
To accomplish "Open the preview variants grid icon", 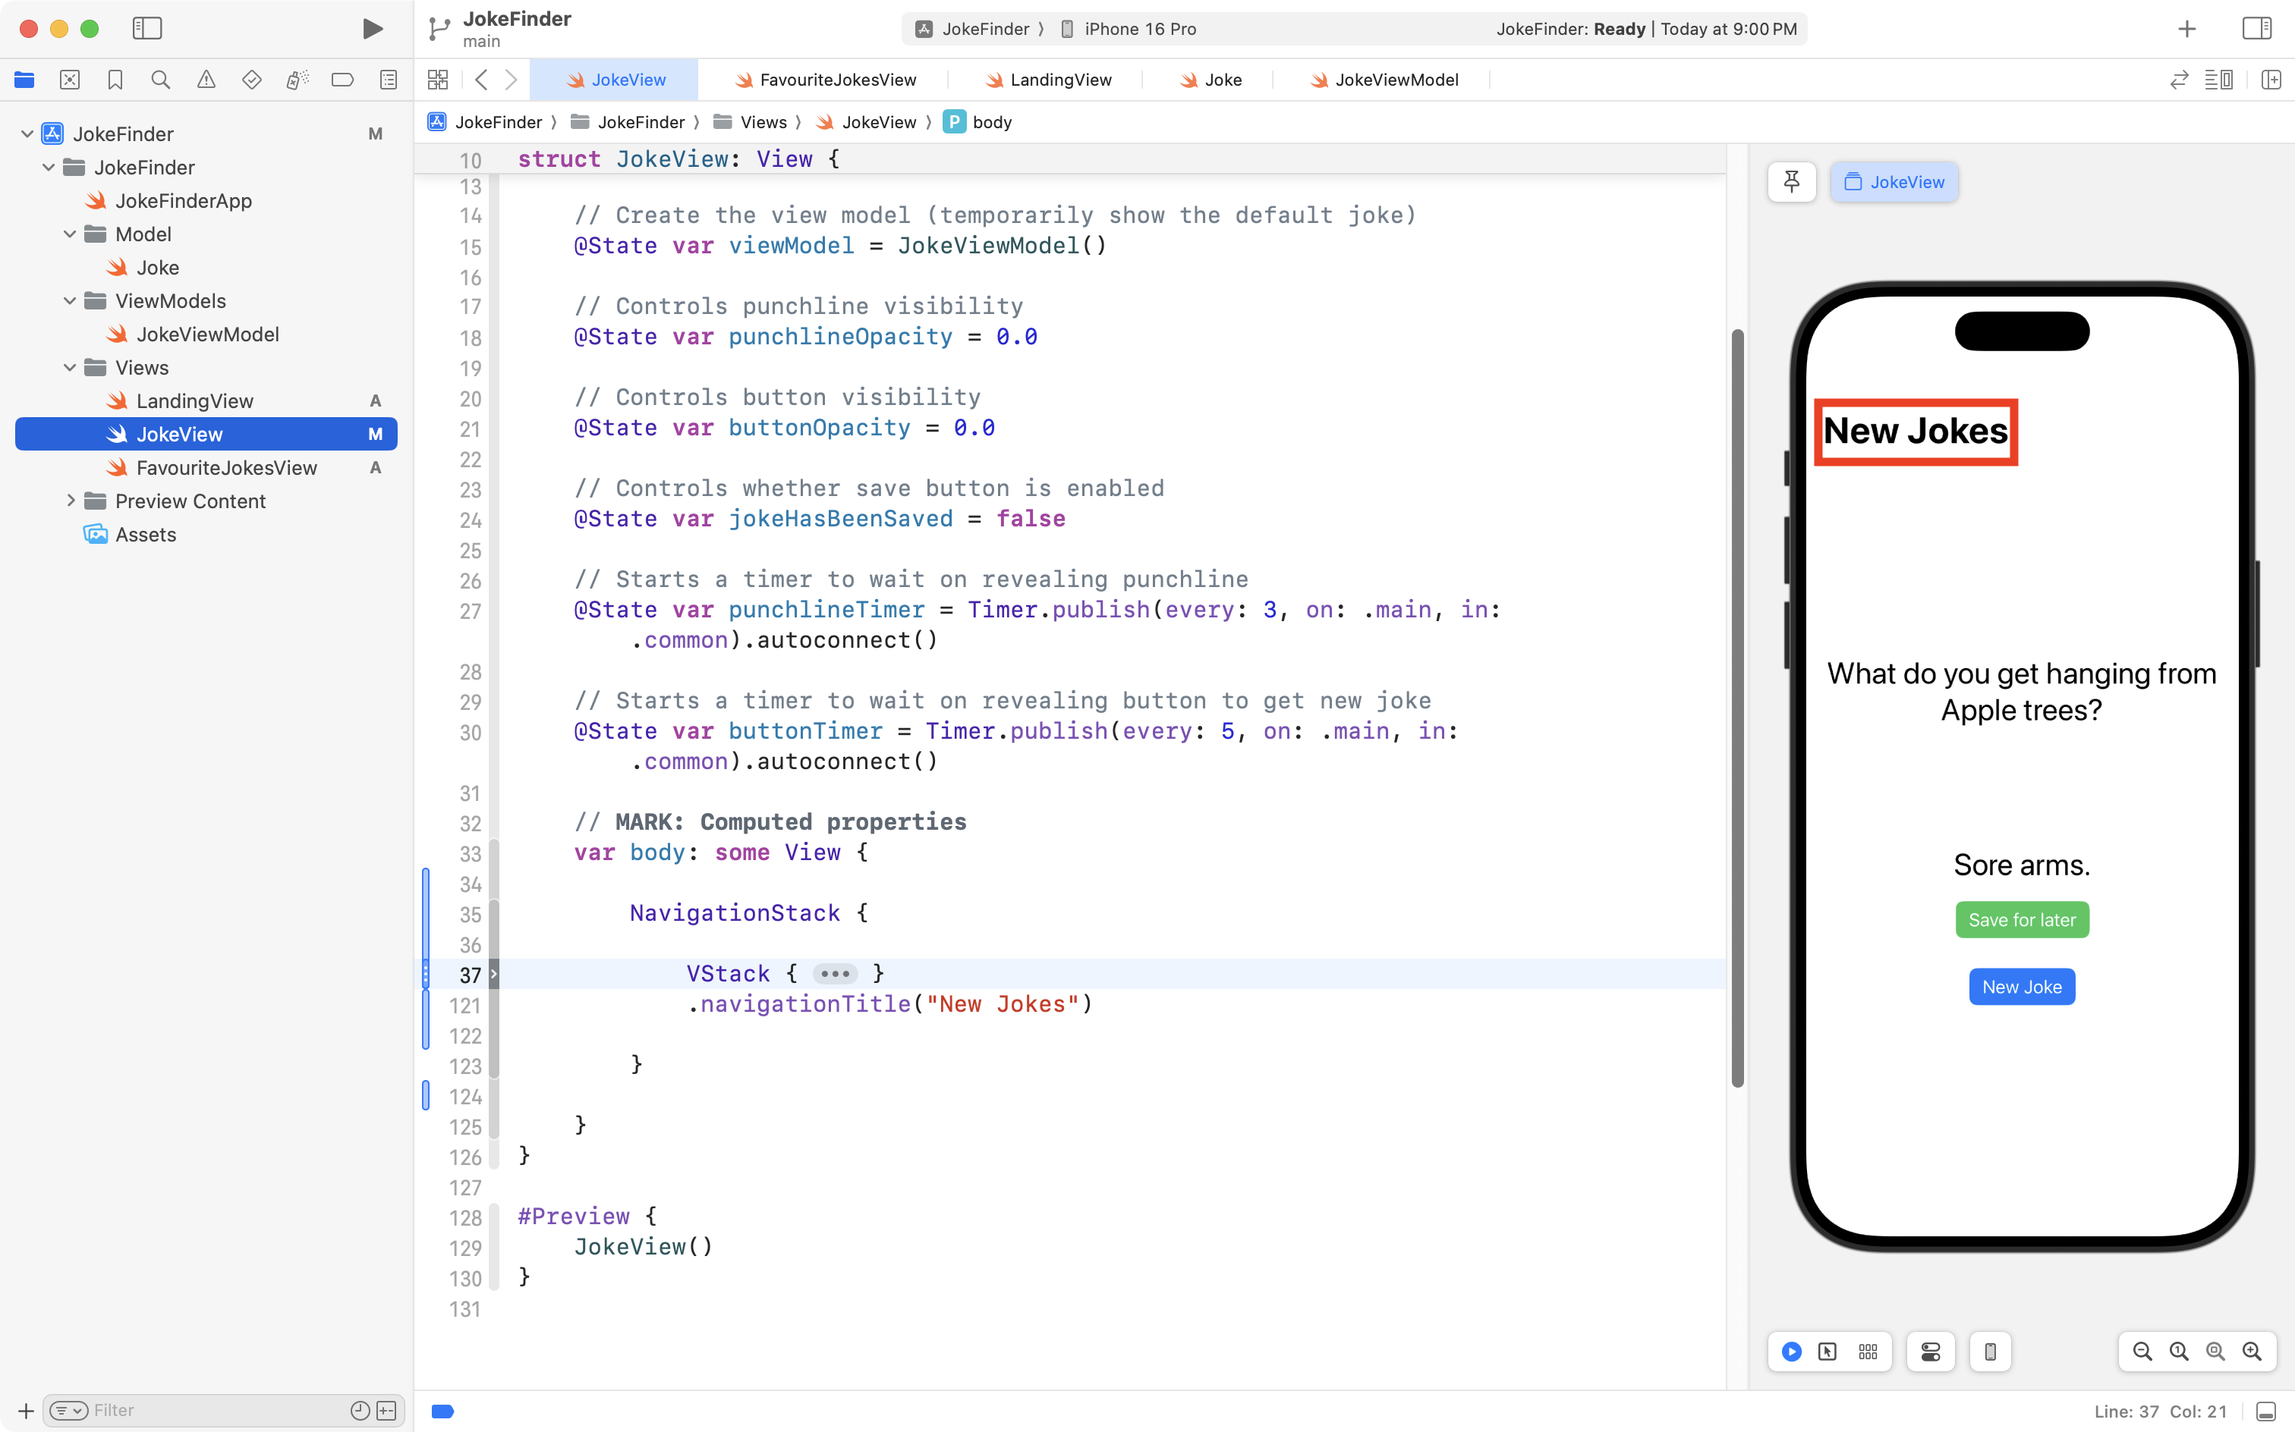I will click(x=1867, y=1352).
